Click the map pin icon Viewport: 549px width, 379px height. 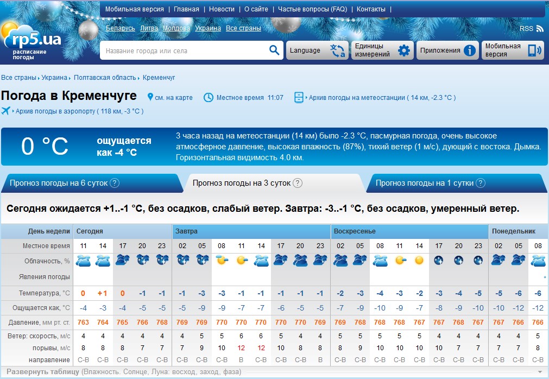coord(150,98)
